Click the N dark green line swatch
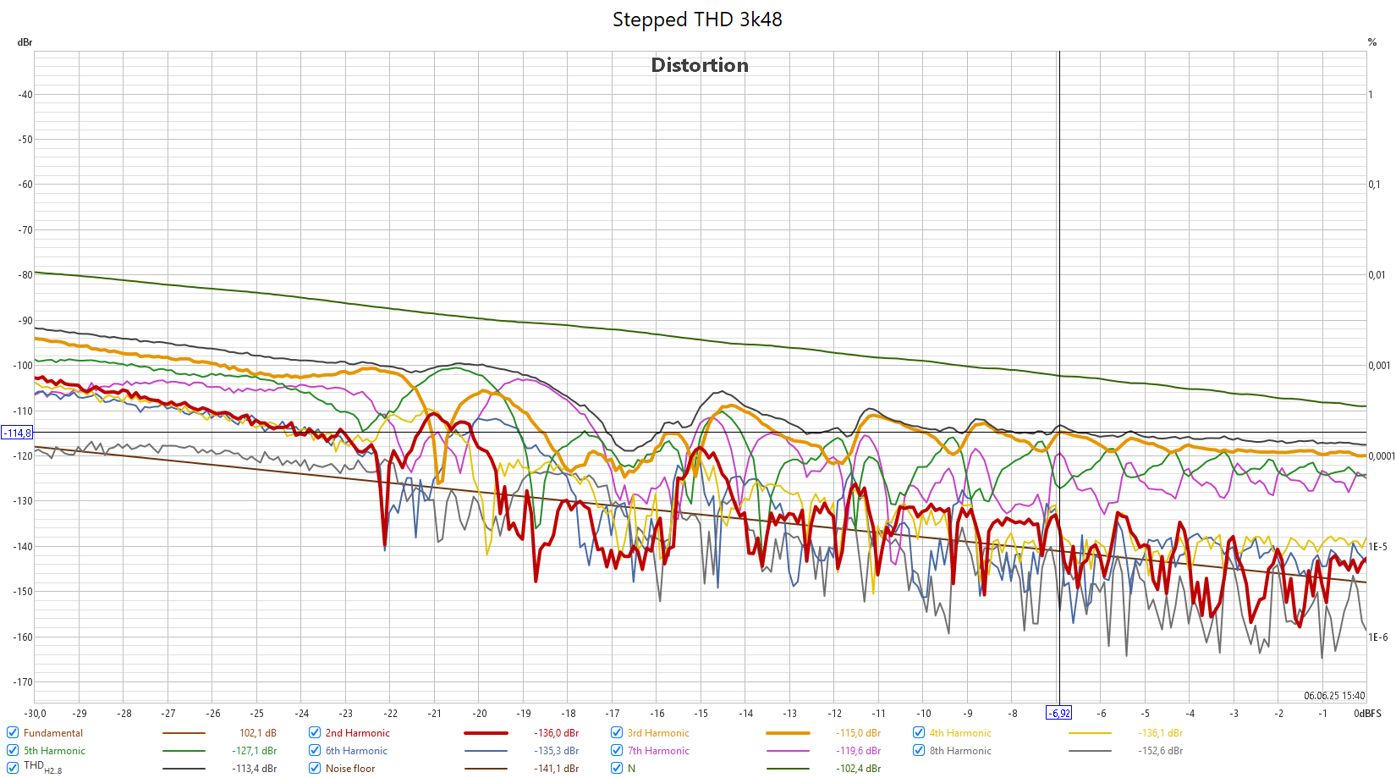The height and width of the screenshot is (778, 1396). coord(788,769)
